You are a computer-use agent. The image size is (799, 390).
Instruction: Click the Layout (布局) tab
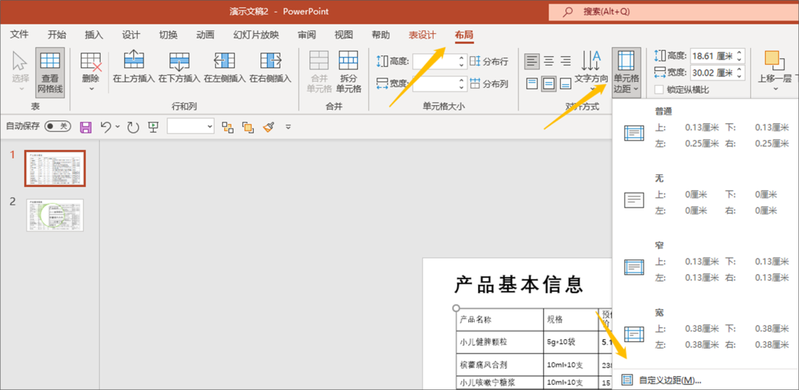pyautogui.click(x=464, y=35)
